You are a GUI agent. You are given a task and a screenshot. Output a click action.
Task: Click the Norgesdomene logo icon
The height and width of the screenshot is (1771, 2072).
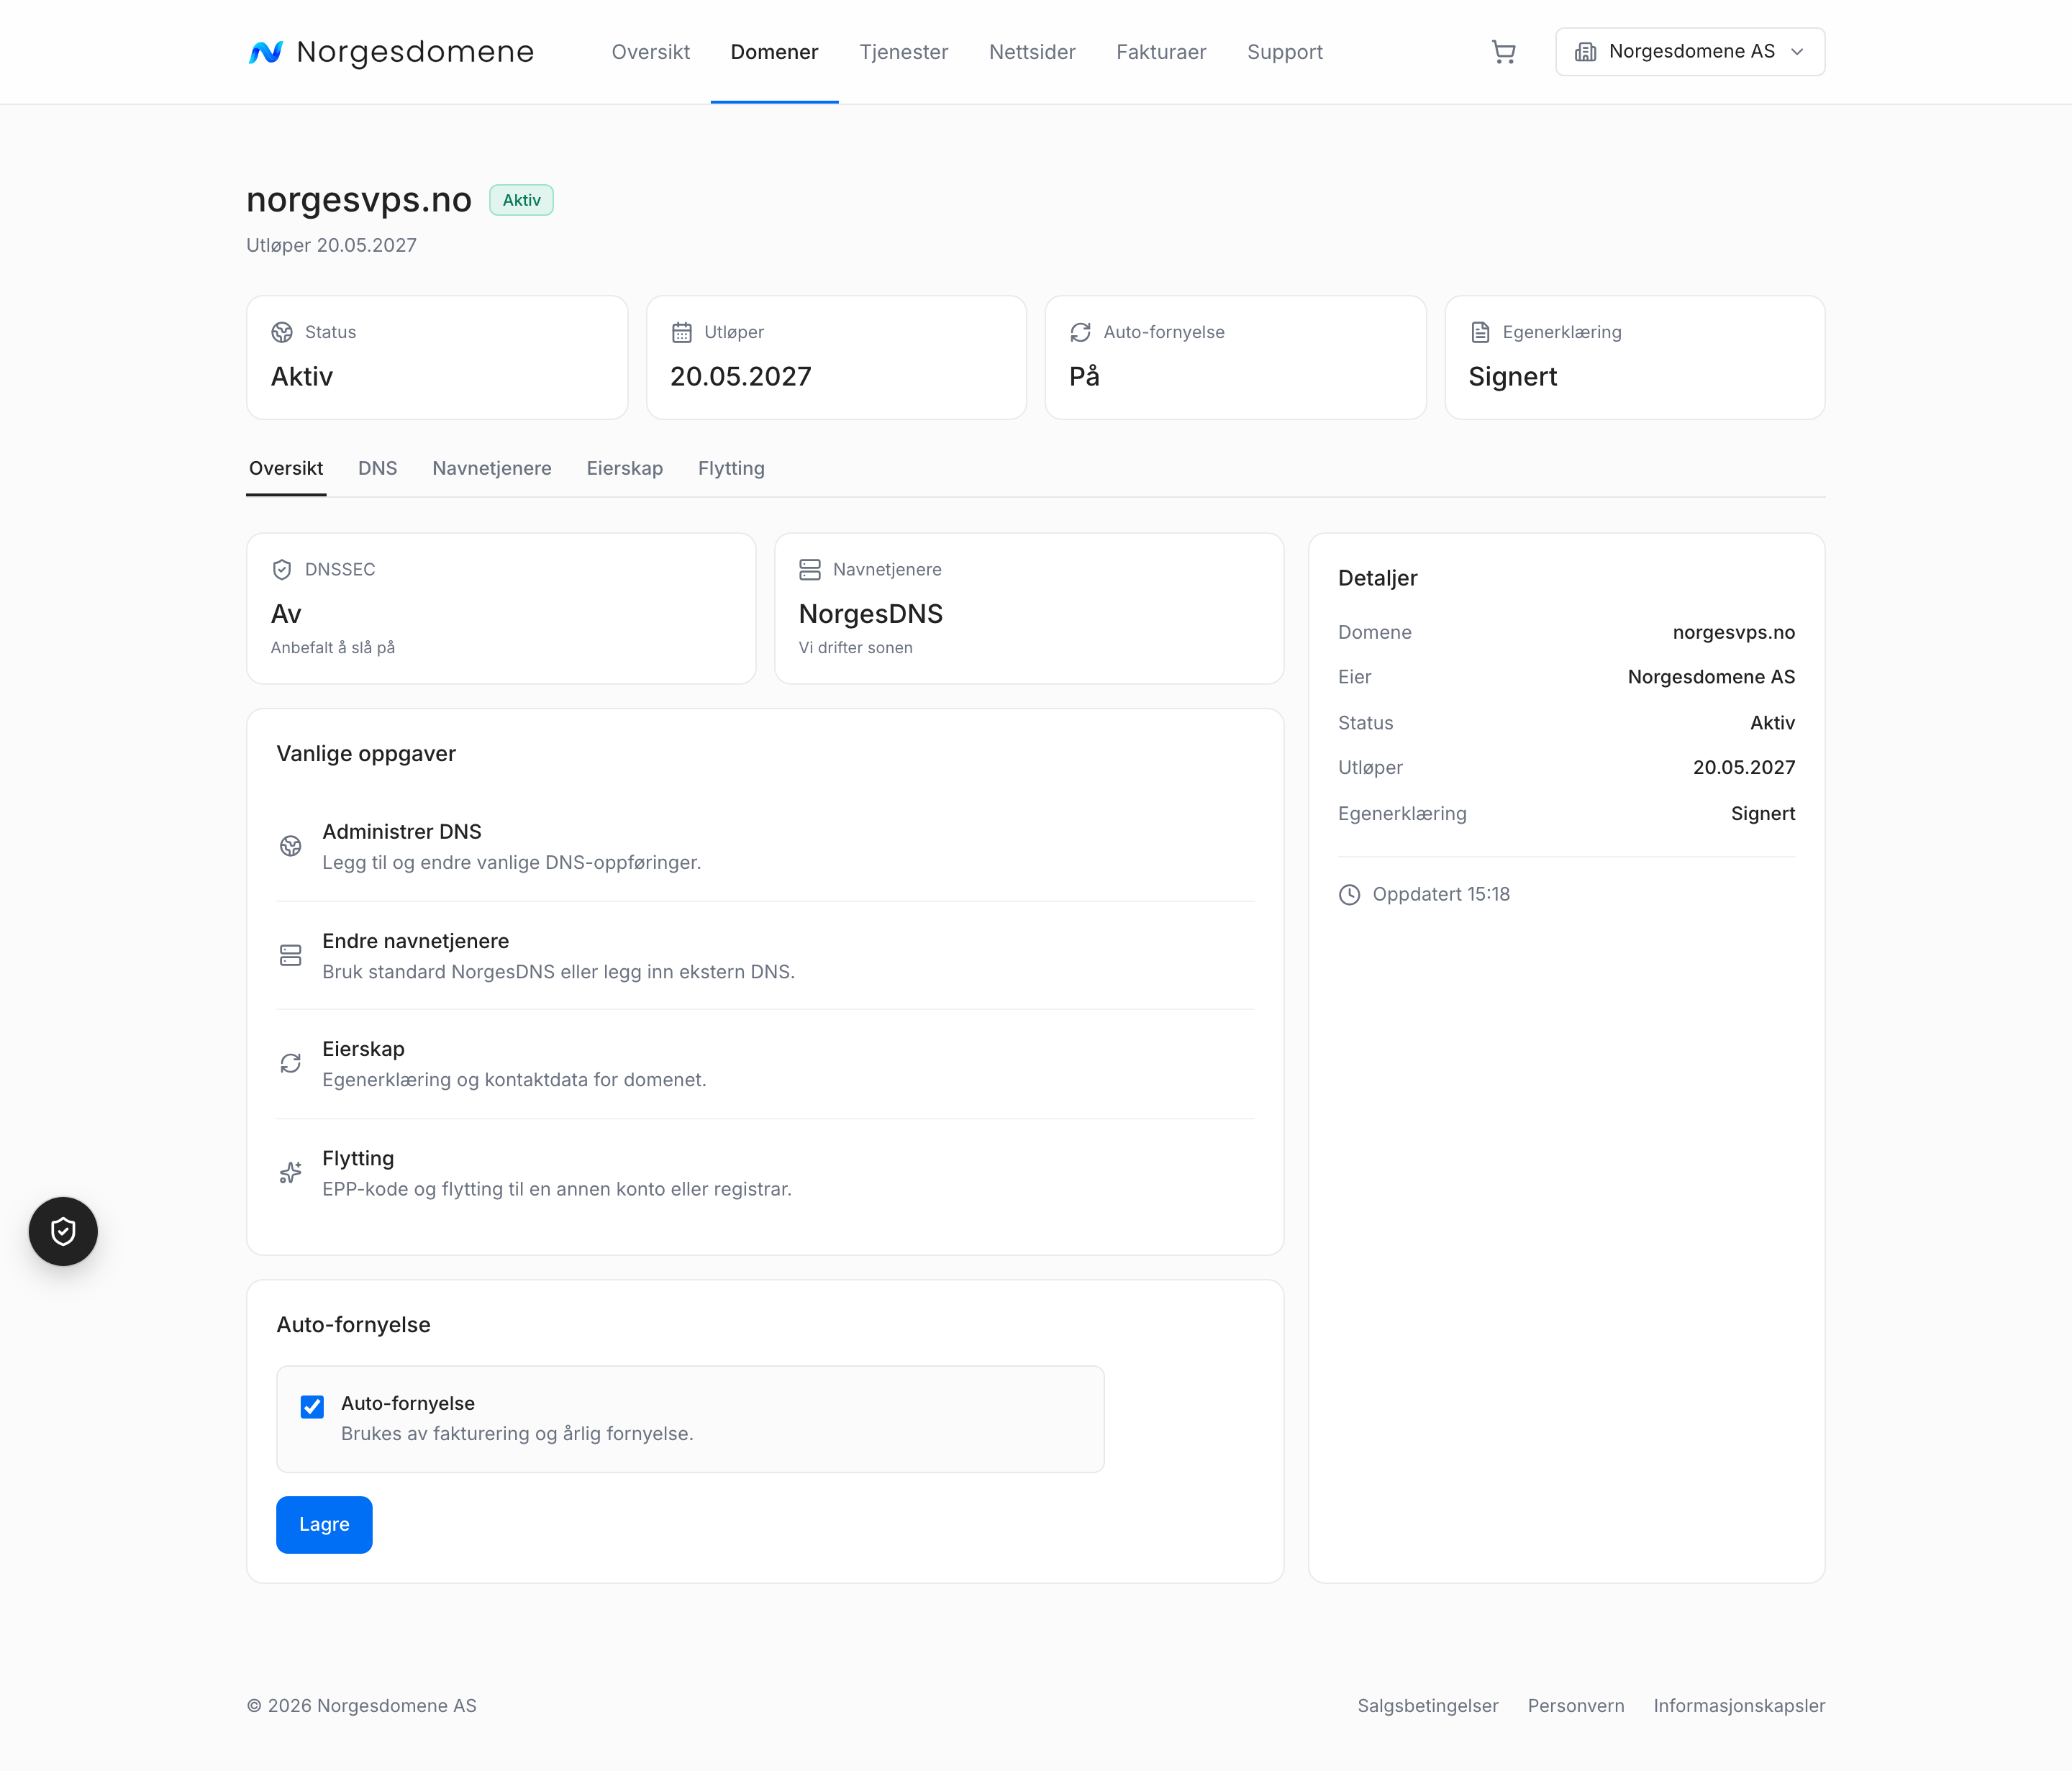point(266,52)
